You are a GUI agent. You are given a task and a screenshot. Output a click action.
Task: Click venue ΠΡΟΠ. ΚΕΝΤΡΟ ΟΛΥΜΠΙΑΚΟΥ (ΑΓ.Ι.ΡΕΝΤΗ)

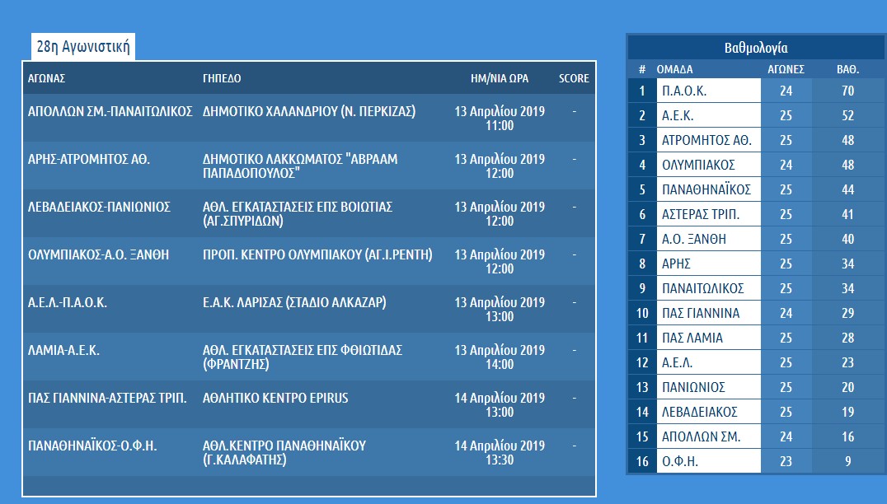tap(317, 254)
